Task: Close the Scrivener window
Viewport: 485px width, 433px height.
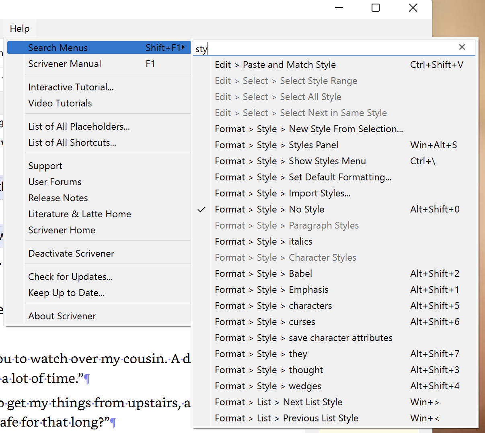Action: click(x=413, y=8)
